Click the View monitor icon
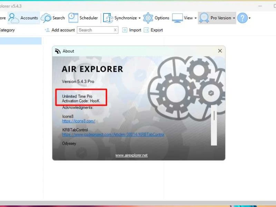The width and height of the screenshot is (276, 207). click(177, 18)
